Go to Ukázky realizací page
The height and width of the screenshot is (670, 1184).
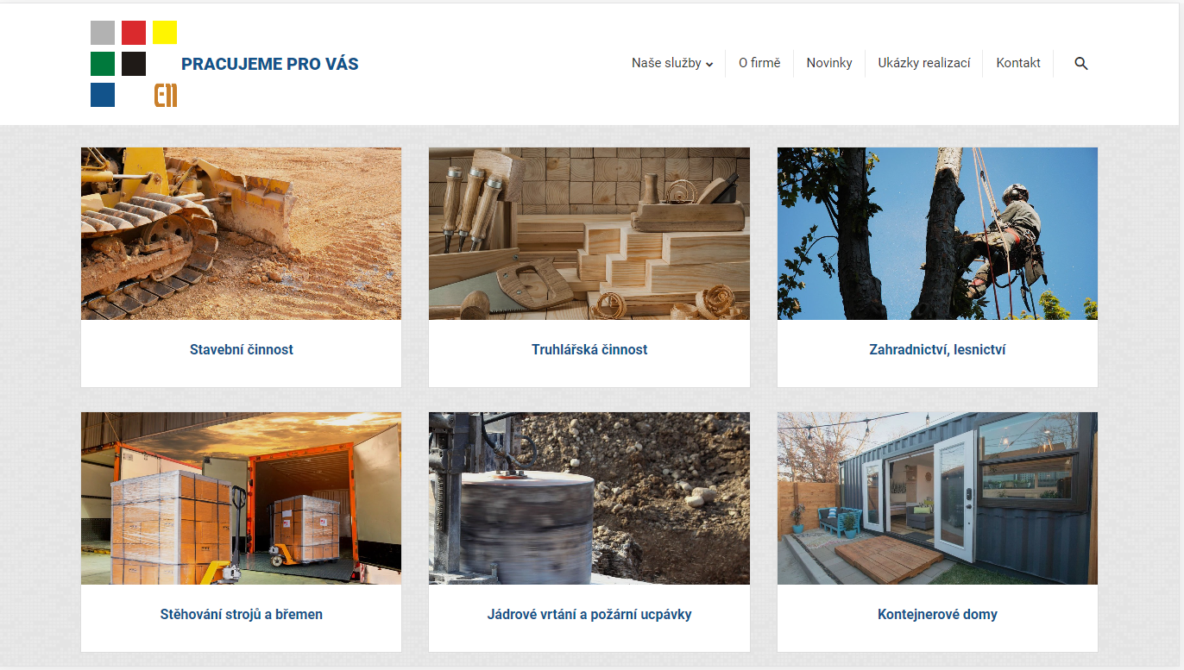coord(924,63)
